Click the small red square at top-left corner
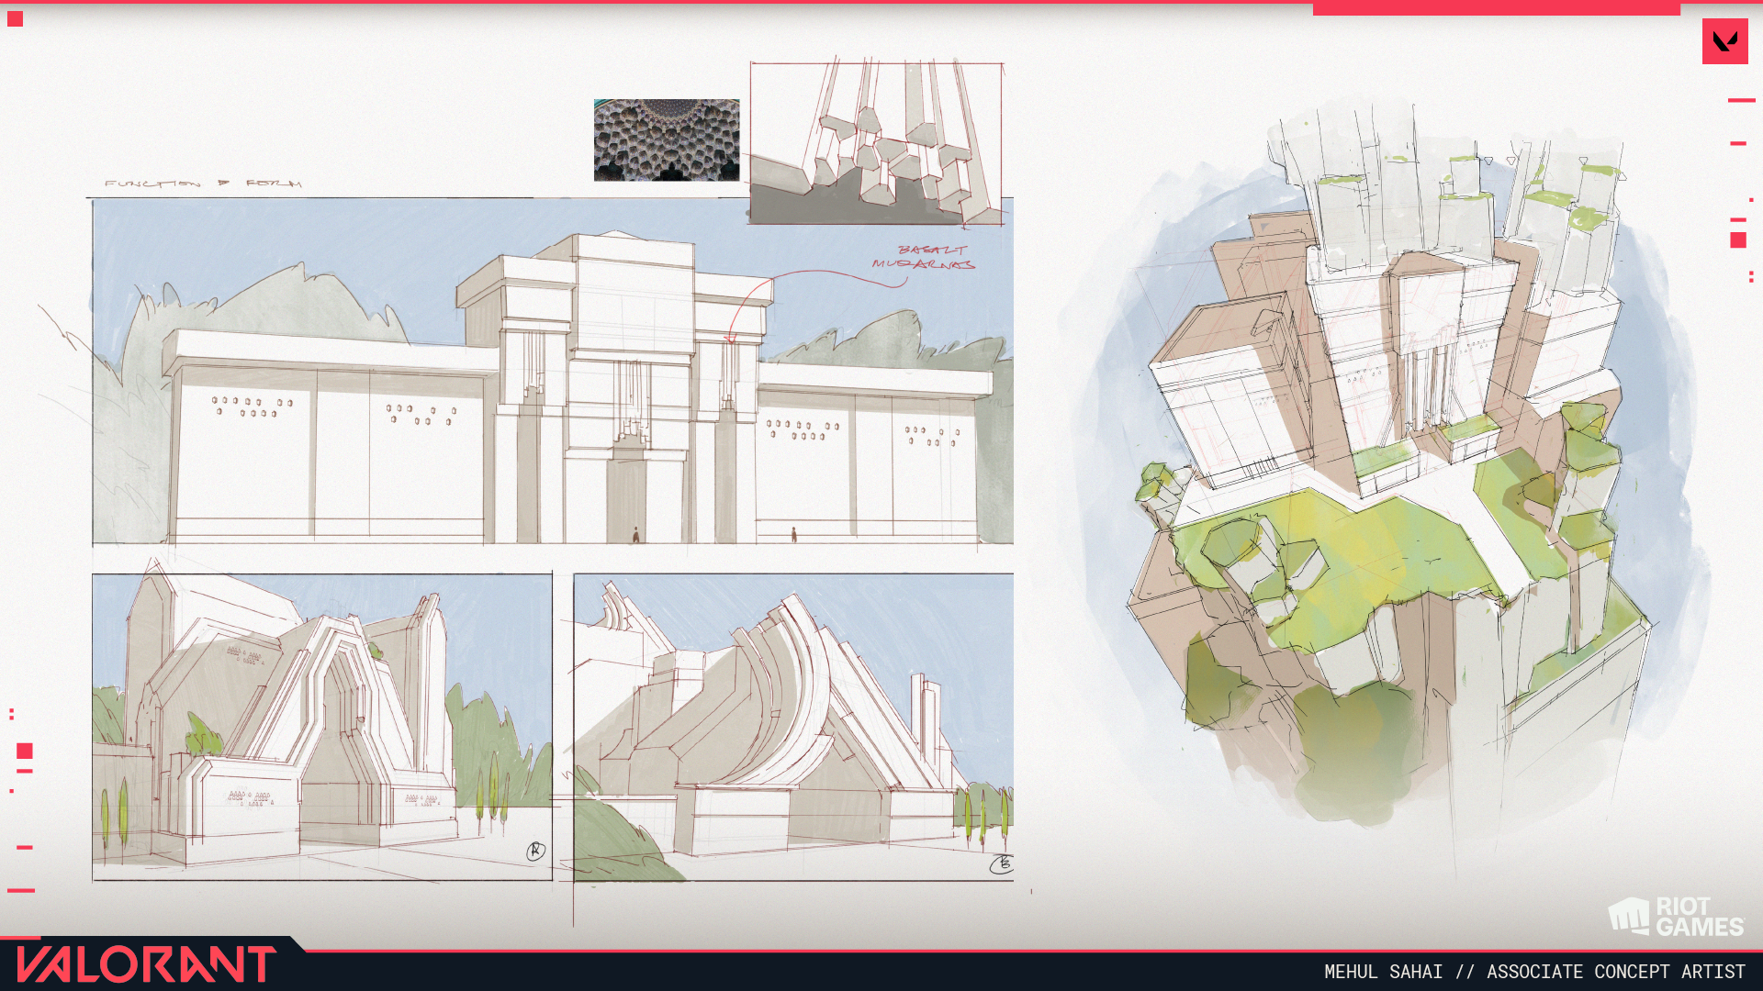 pyautogui.click(x=15, y=19)
